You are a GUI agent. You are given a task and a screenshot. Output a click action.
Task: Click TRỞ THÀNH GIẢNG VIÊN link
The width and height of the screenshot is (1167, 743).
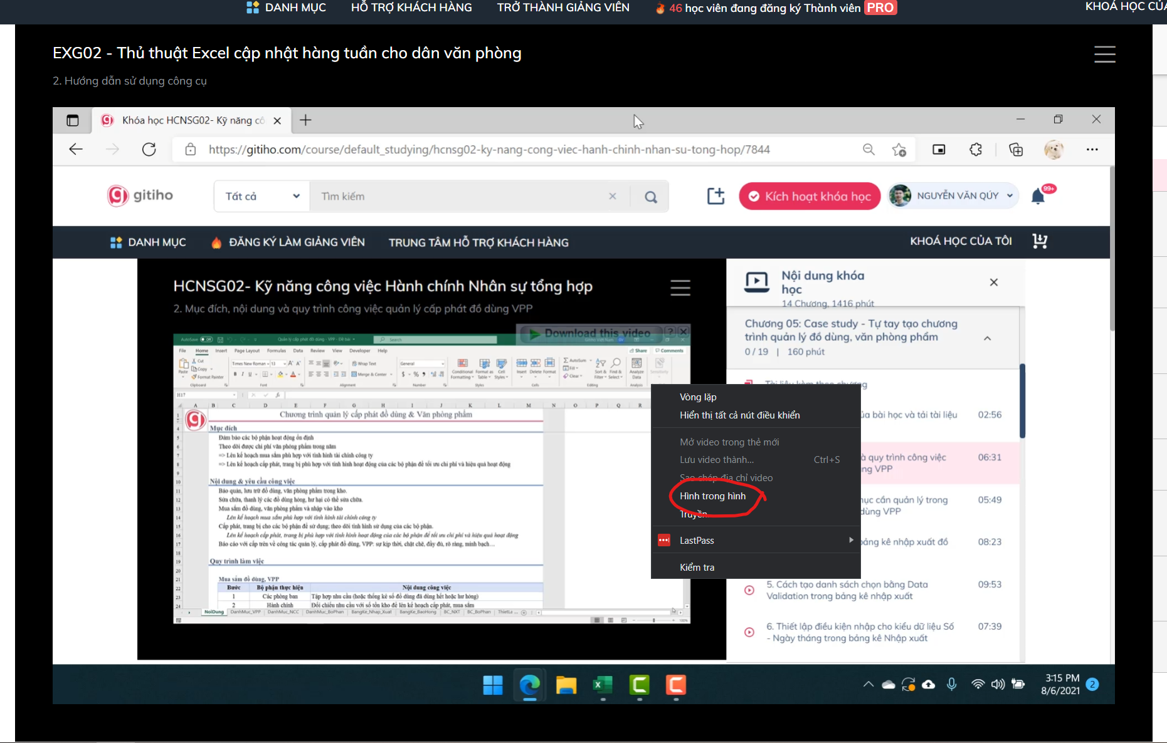[563, 8]
